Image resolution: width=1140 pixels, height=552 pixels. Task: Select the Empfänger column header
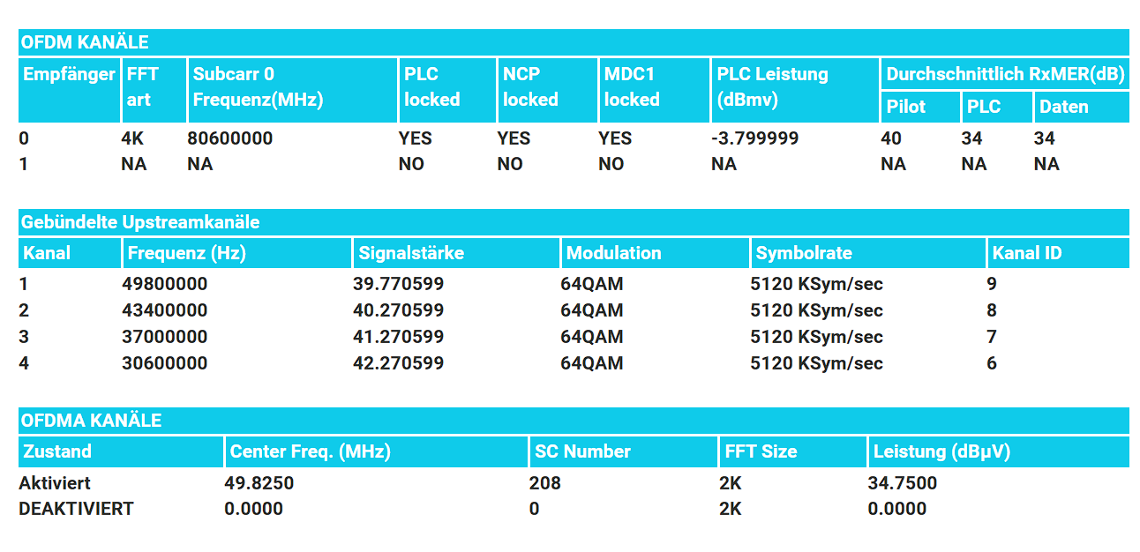click(69, 74)
